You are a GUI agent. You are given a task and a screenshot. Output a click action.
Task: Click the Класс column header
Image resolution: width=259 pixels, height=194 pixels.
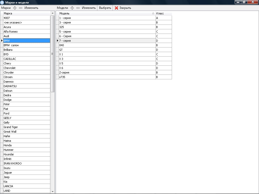point(164,13)
